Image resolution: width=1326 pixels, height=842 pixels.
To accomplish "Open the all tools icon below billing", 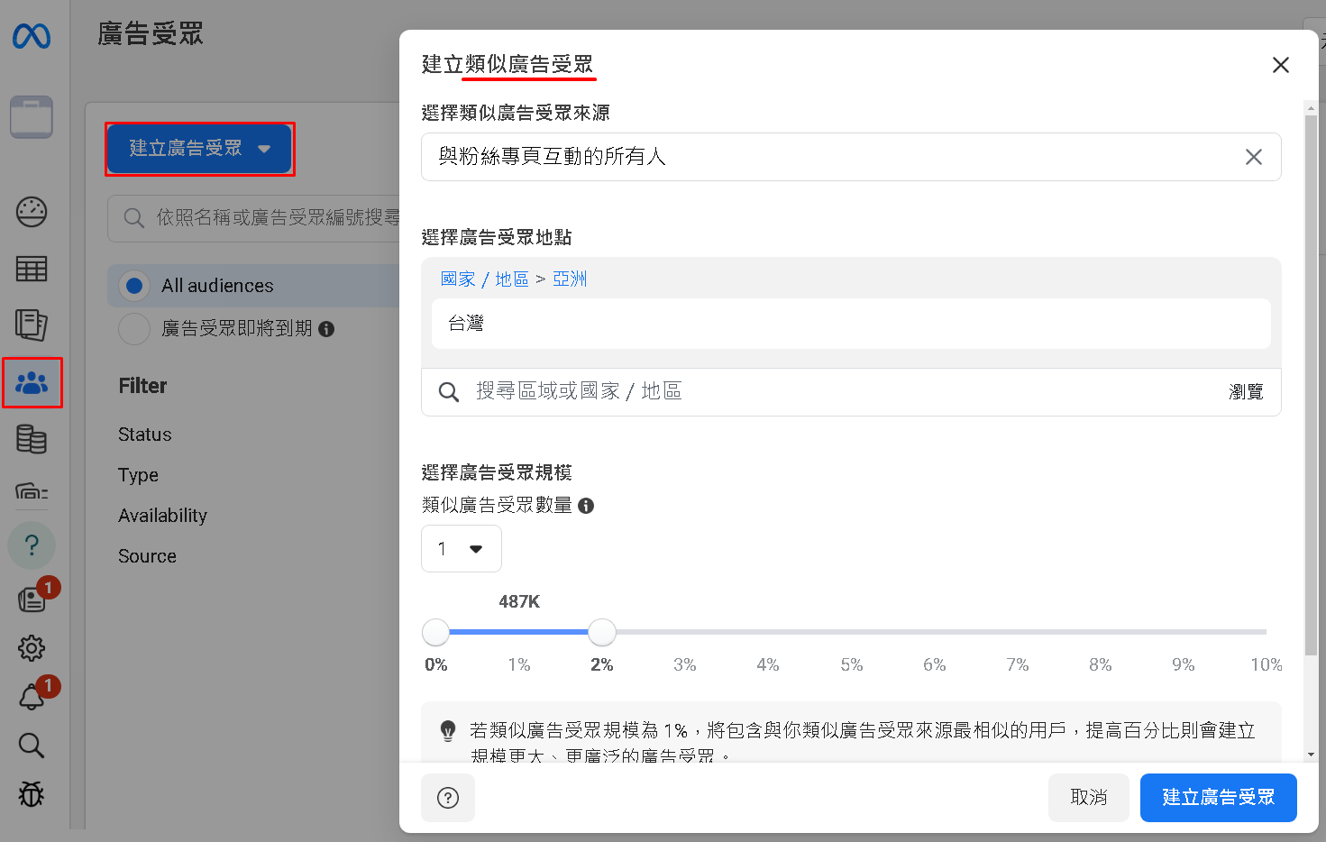I will pyautogui.click(x=32, y=491).
